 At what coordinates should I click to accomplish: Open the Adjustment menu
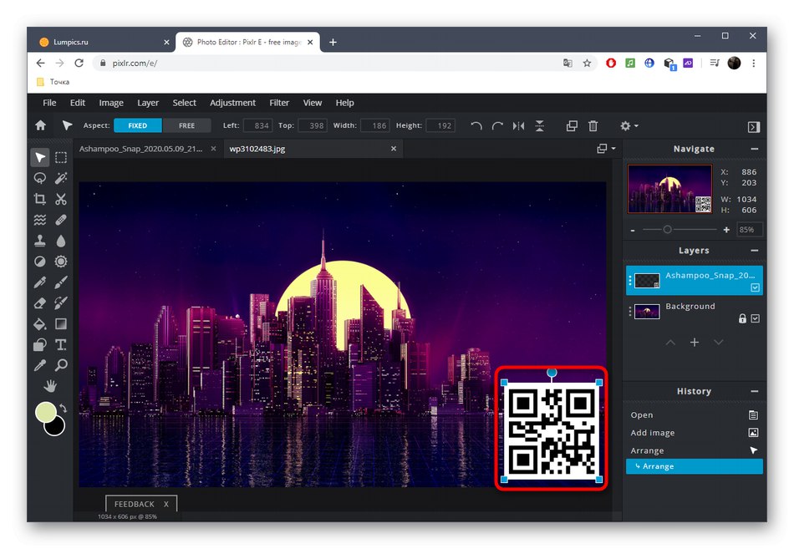232,103
